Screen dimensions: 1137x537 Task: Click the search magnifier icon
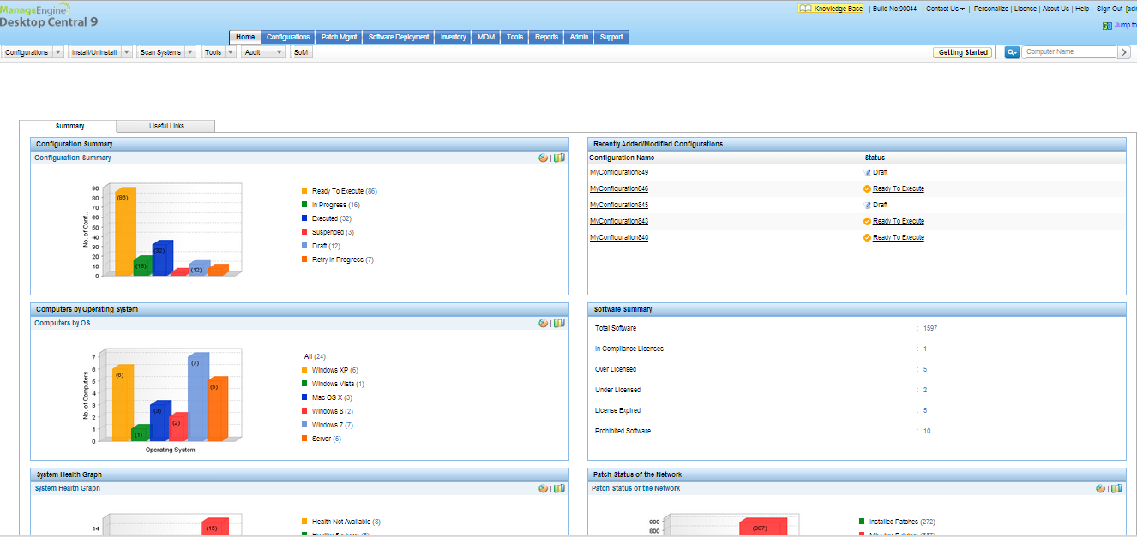click(x=1010, y=51)
